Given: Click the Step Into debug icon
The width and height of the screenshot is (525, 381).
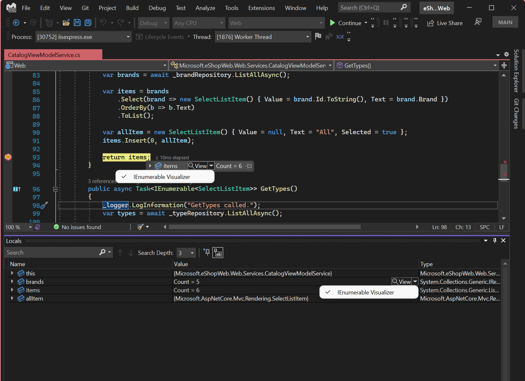Looking at the screenshot, I should [x=395, y=23].
